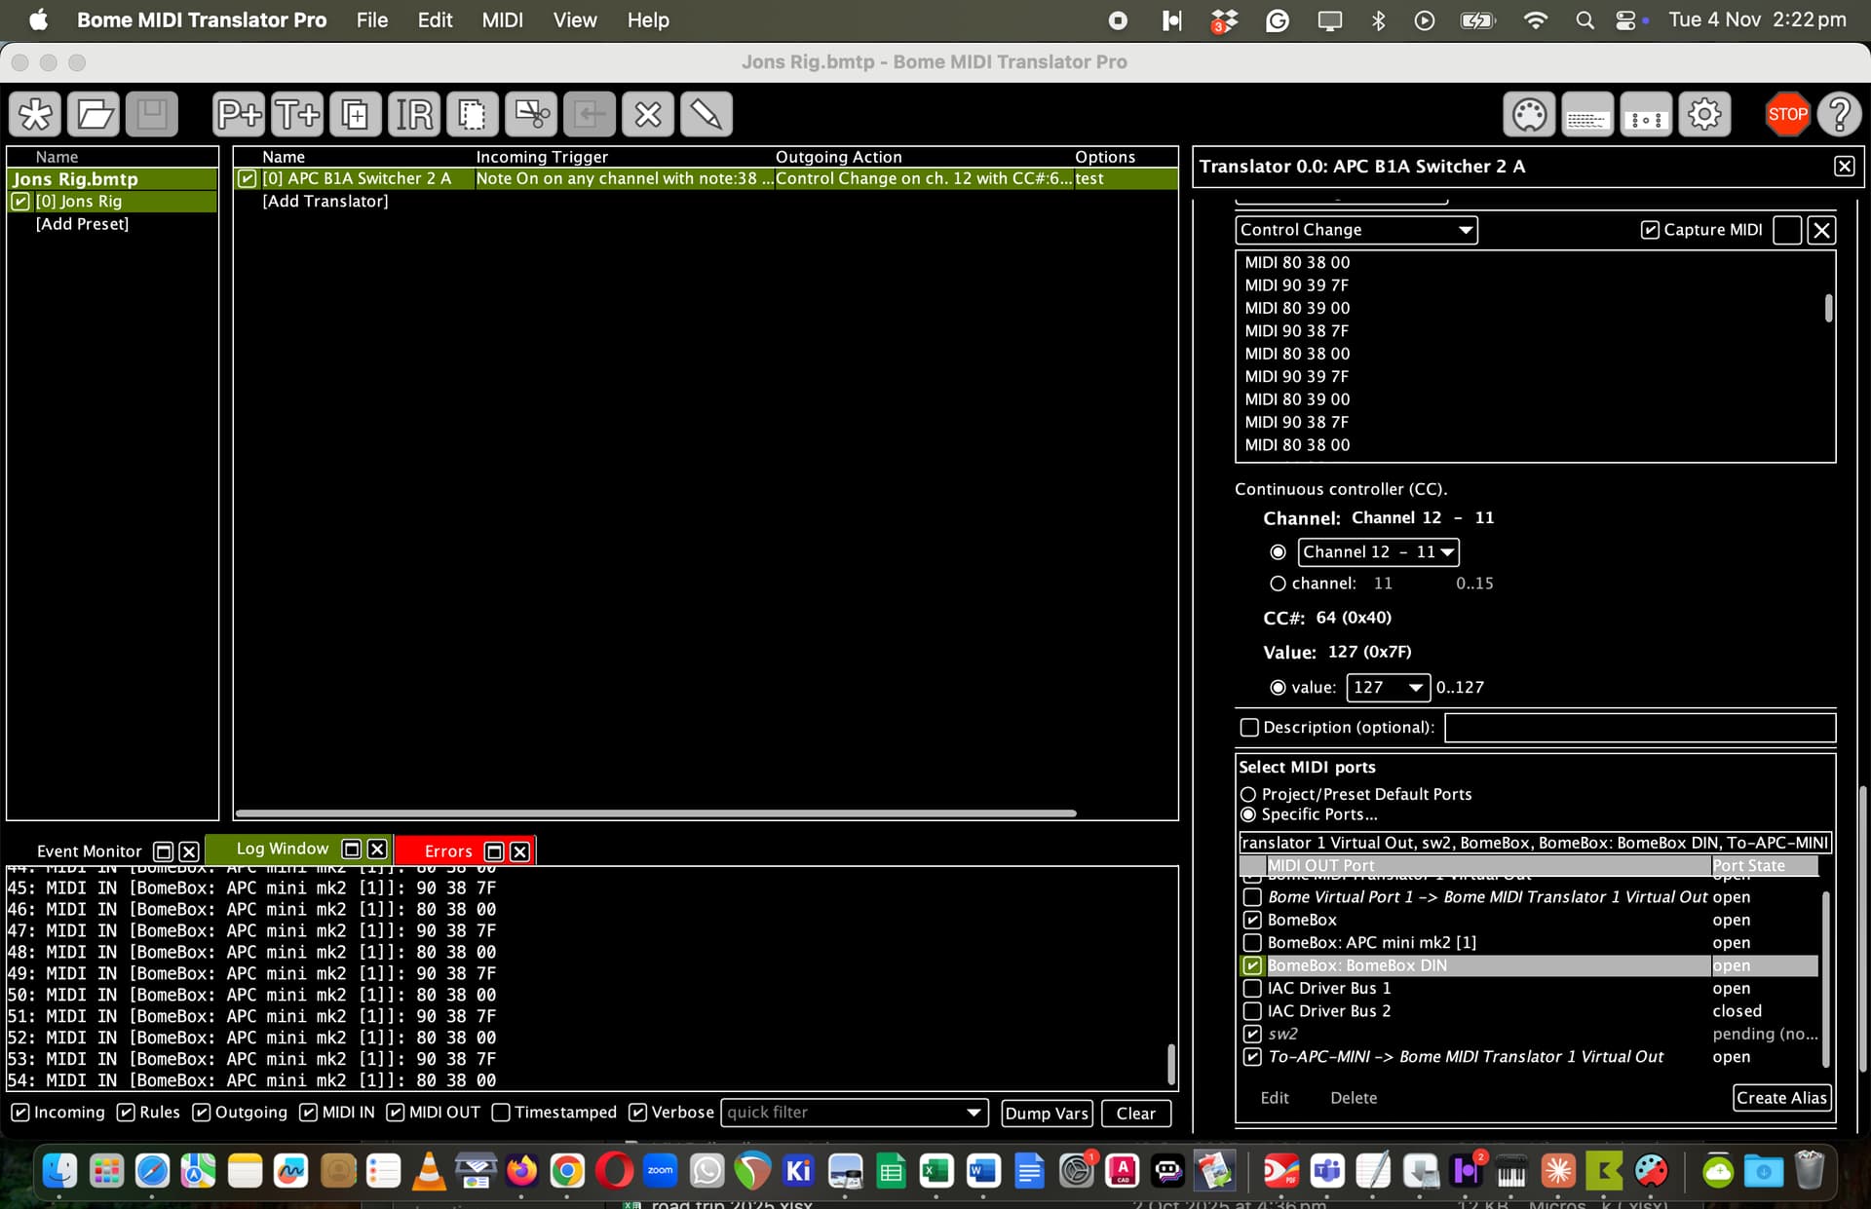This screenshot has height=1209, width=1871.
Task: Select the Project/Preset Default Ports radio button
Action: [x=1248, y=794]
